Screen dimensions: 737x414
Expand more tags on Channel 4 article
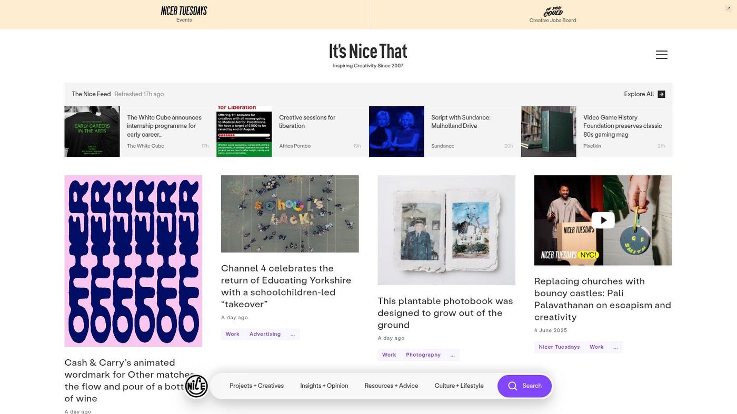[293, 334]
